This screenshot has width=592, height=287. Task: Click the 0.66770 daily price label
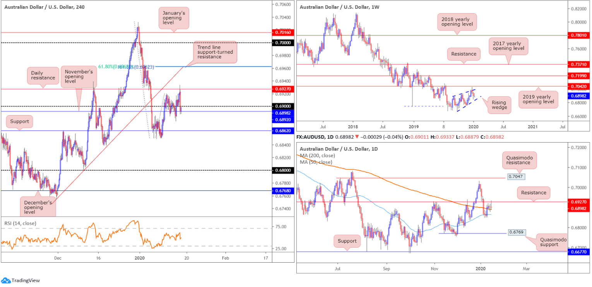click(579, 252)
